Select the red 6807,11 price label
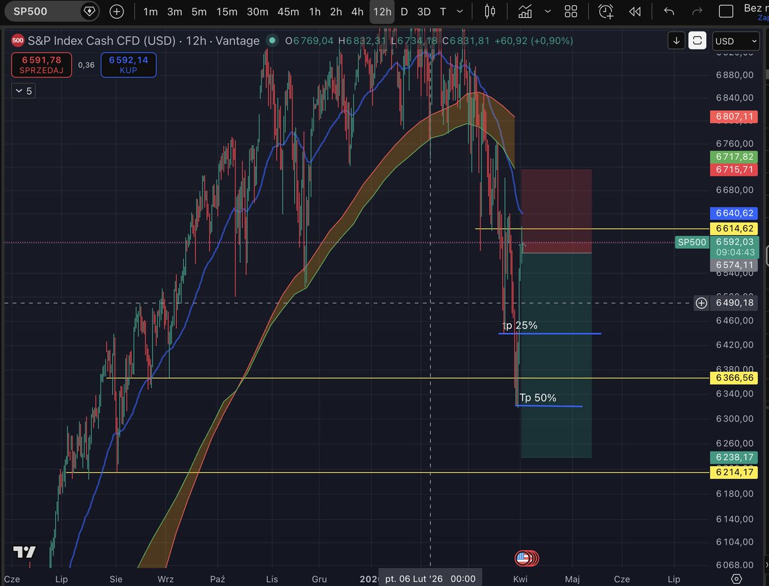The width and height of the screenshot is (769, 586). tap(735, 117)
